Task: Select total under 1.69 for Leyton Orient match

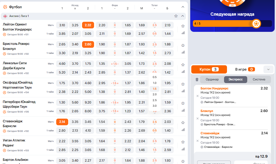Action: pos(142,25)
